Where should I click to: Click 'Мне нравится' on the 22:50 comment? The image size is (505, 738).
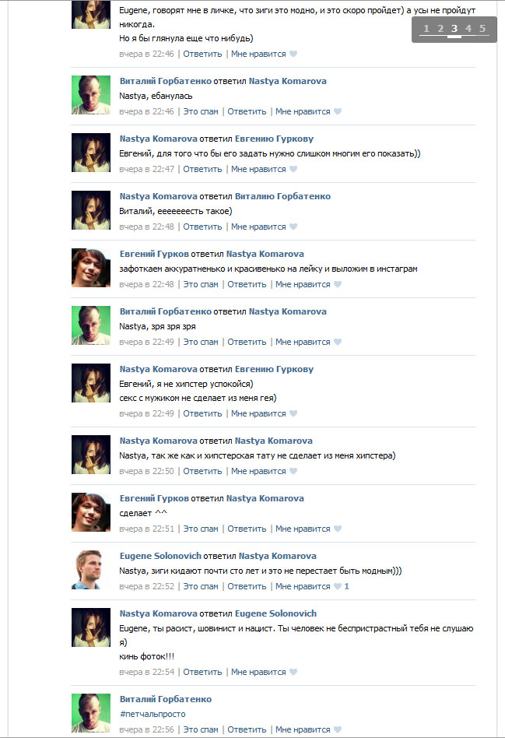coord(258,471)
